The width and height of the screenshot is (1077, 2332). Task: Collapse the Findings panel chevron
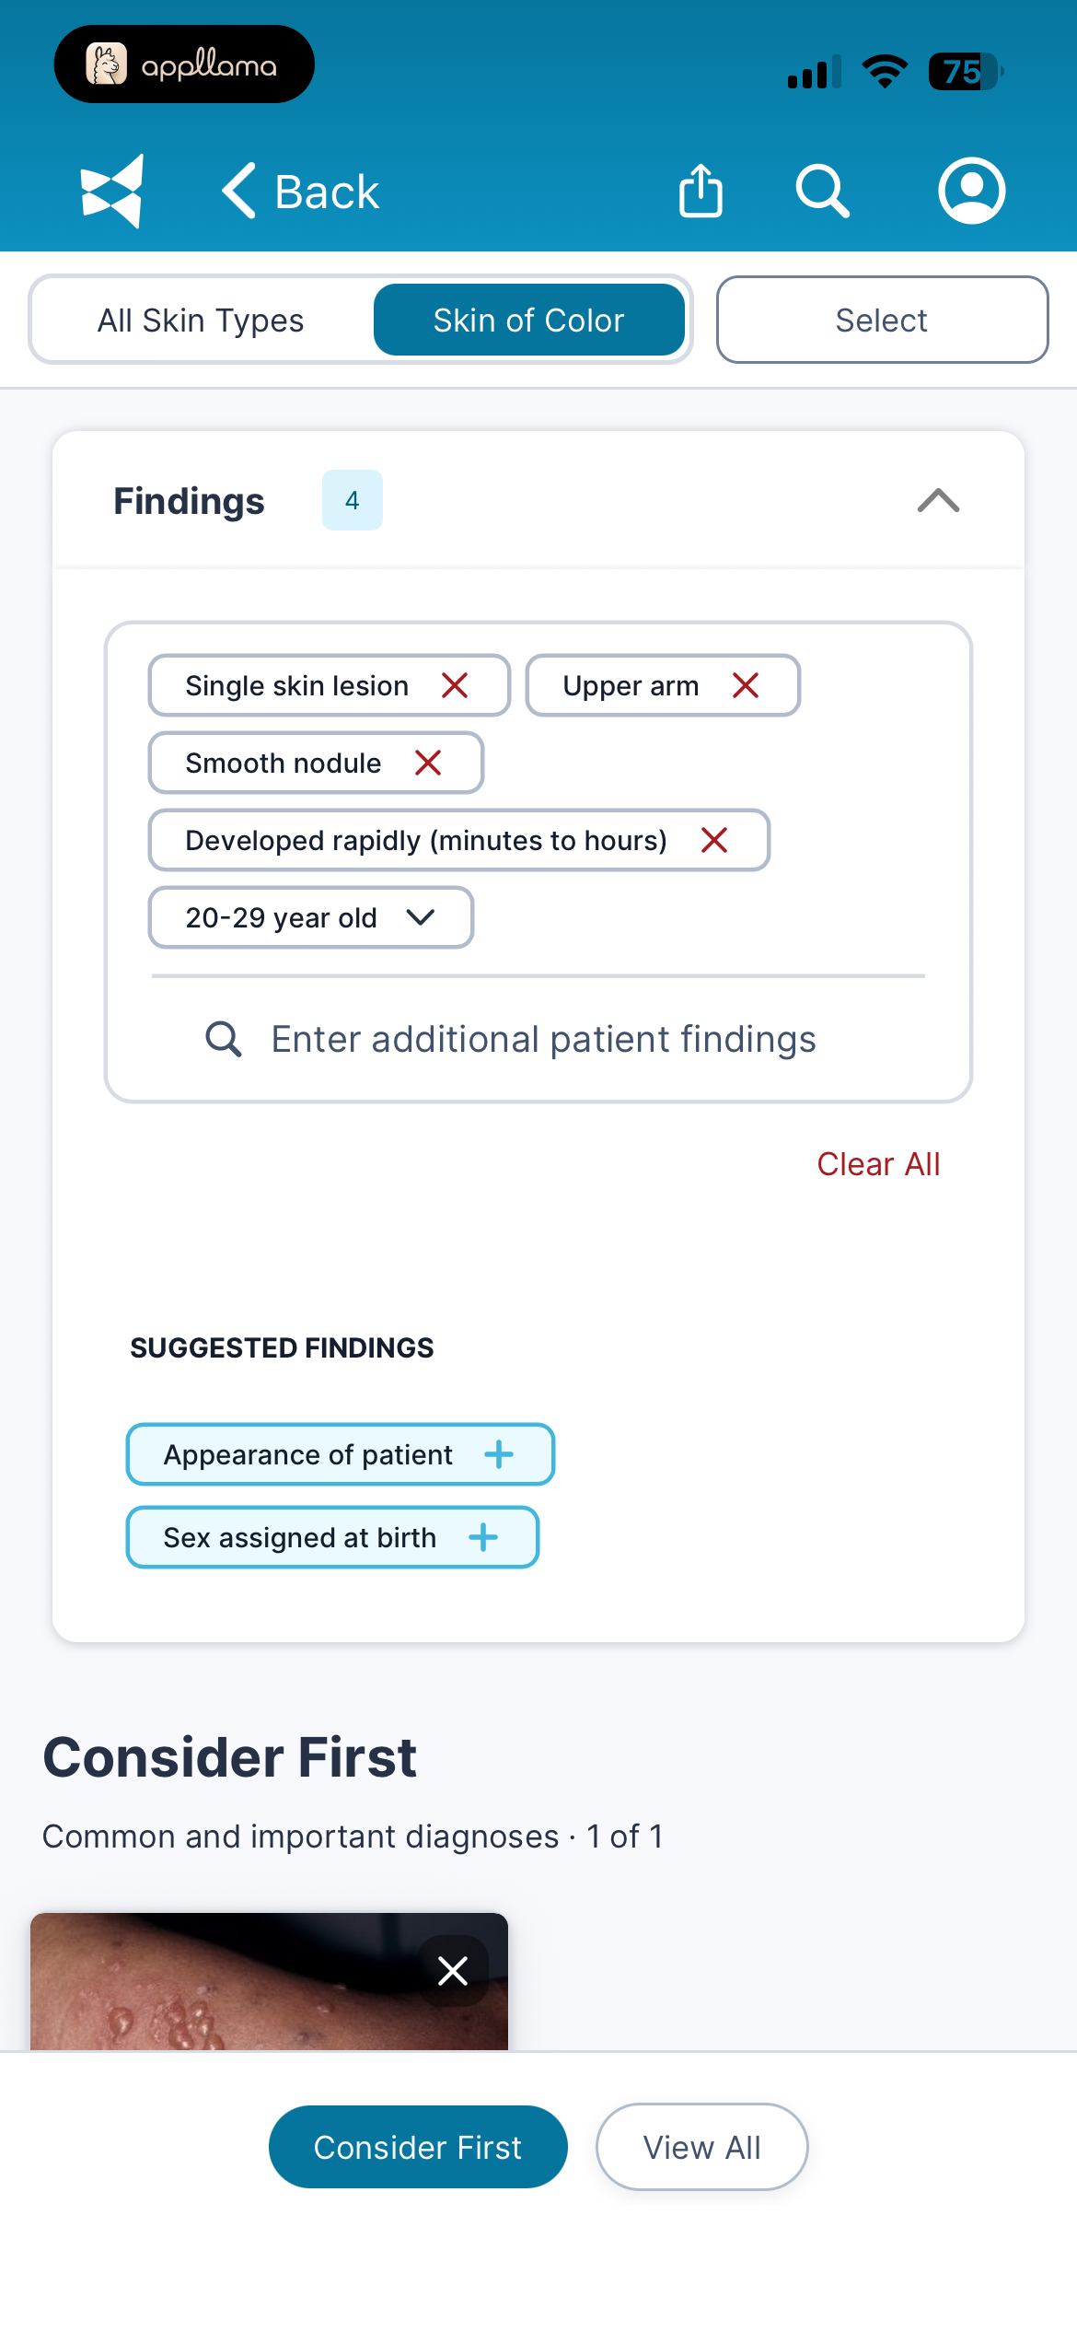point(939,500)
